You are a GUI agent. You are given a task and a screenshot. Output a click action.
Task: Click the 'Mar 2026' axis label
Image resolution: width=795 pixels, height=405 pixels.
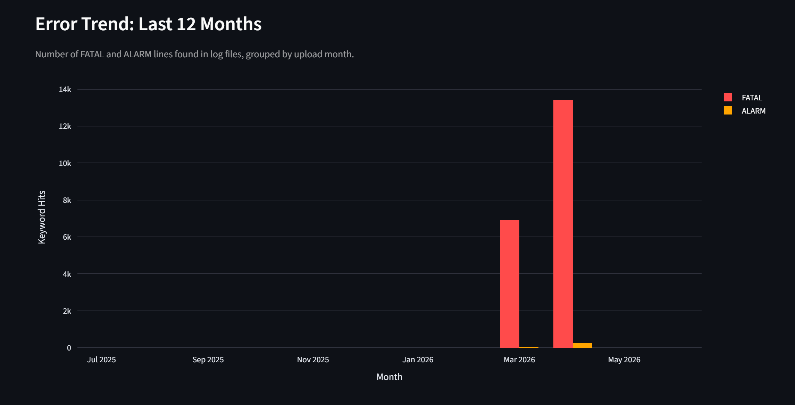[x=519, y=360]
